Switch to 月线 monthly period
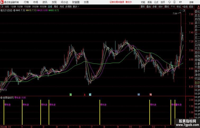 click(x=62, y=7)
